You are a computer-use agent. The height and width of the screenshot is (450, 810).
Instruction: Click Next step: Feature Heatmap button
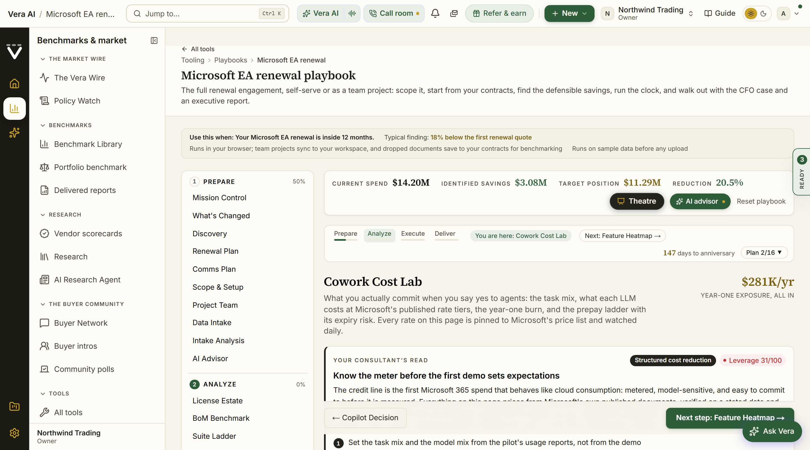pyautogui.click(x=730, y=418)
